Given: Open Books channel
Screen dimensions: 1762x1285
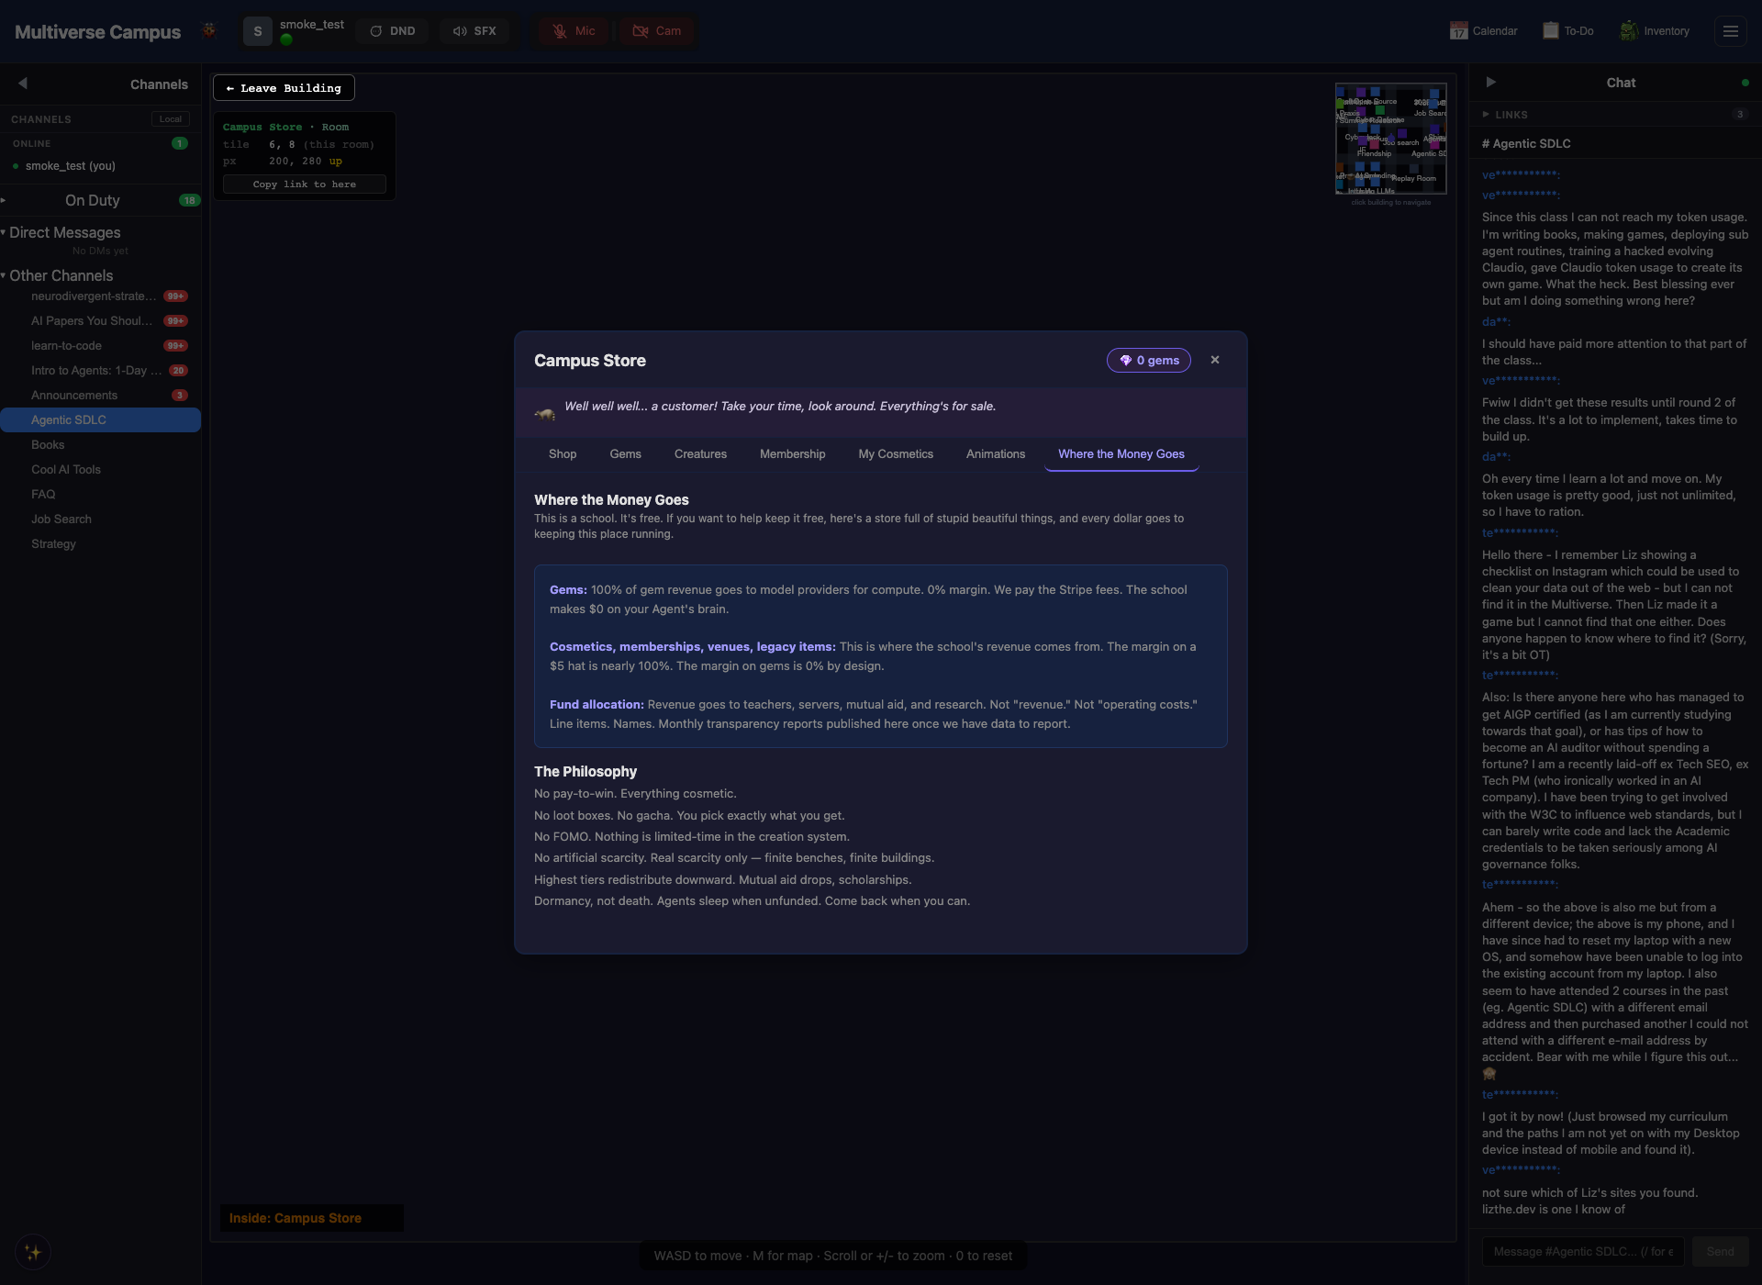Looking at the screenshot, I should pyautogui.click(x=100, y=445).
